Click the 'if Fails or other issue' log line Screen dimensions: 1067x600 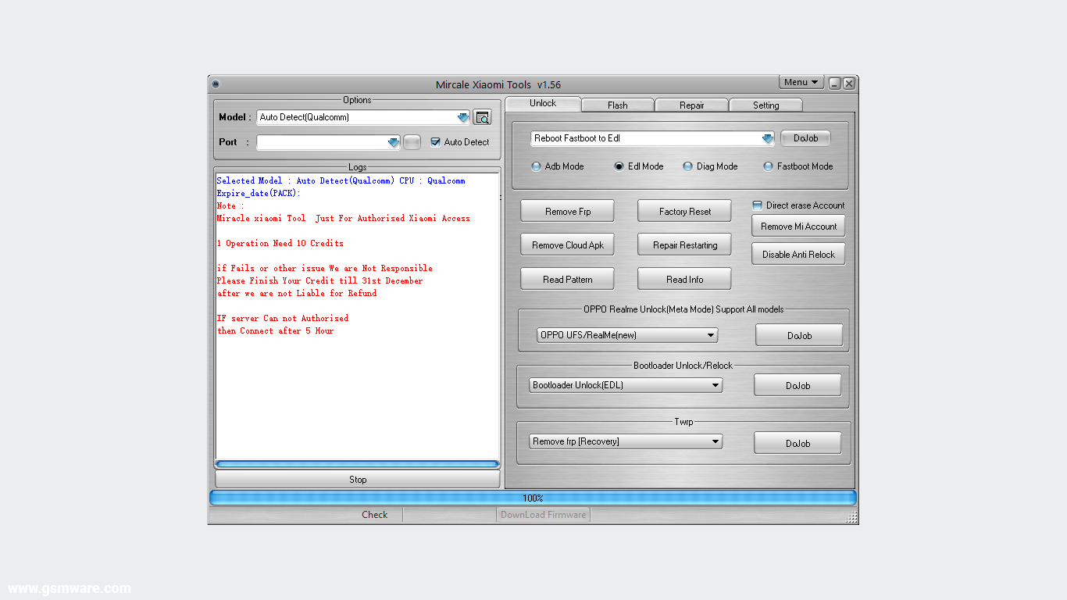[324, 268]
